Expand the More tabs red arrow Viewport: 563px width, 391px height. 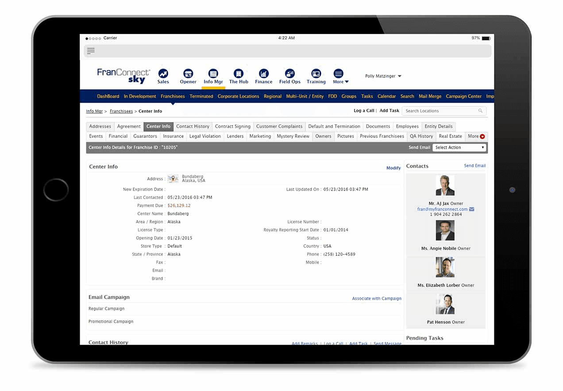[482, 137]
